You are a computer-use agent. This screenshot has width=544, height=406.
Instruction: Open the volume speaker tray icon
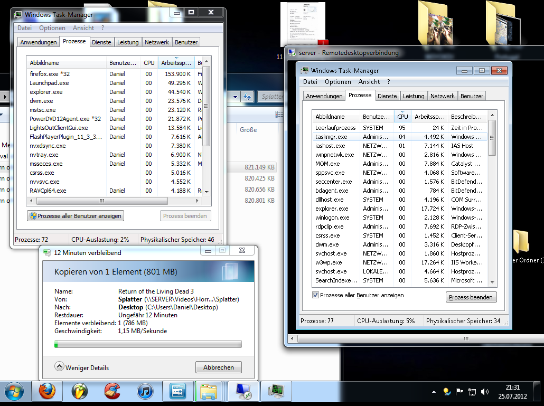point(485,392)
